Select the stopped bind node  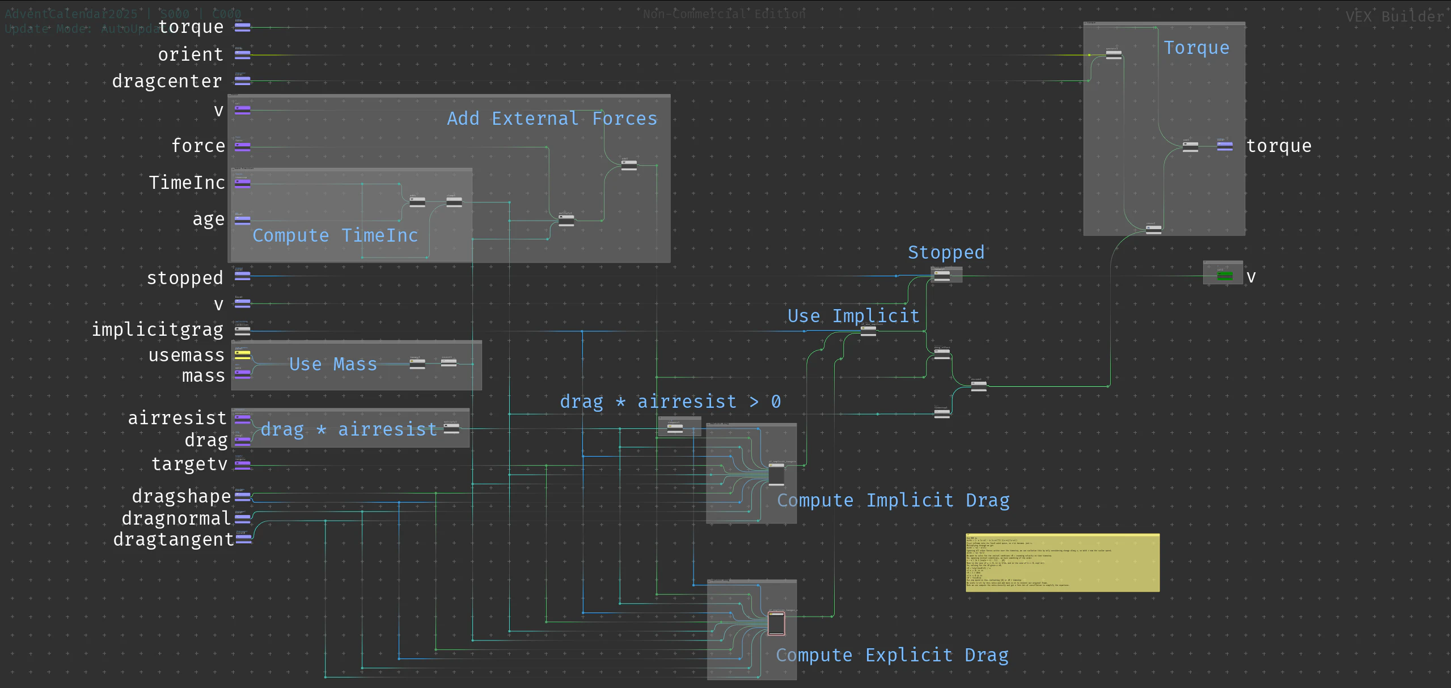(243, 276)
